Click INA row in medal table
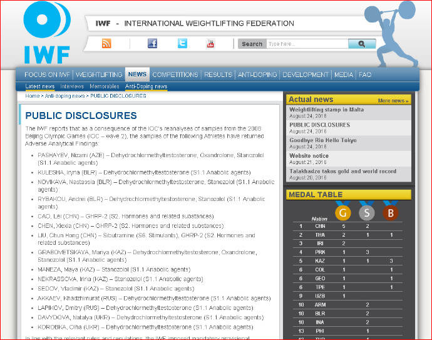The width and height of the screenshot is (432, 340). pyautogui.click(x=347, y=322)
